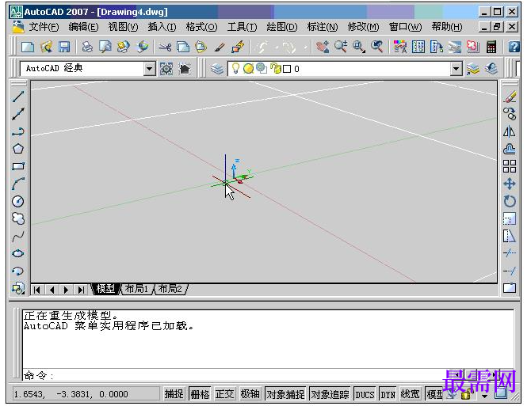Click the Pan Realtime hand icon
The width and height of the screenshot is (531, 406).
[x=323, y=47]
